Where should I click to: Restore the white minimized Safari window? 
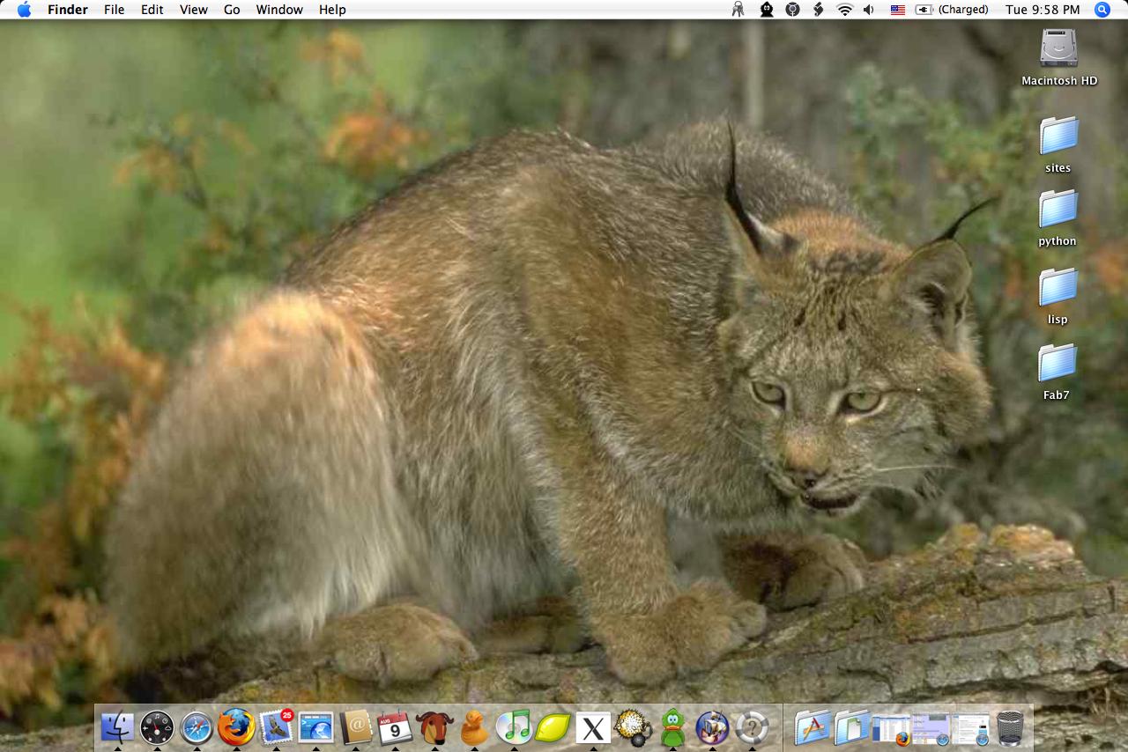tap(970, 728)
